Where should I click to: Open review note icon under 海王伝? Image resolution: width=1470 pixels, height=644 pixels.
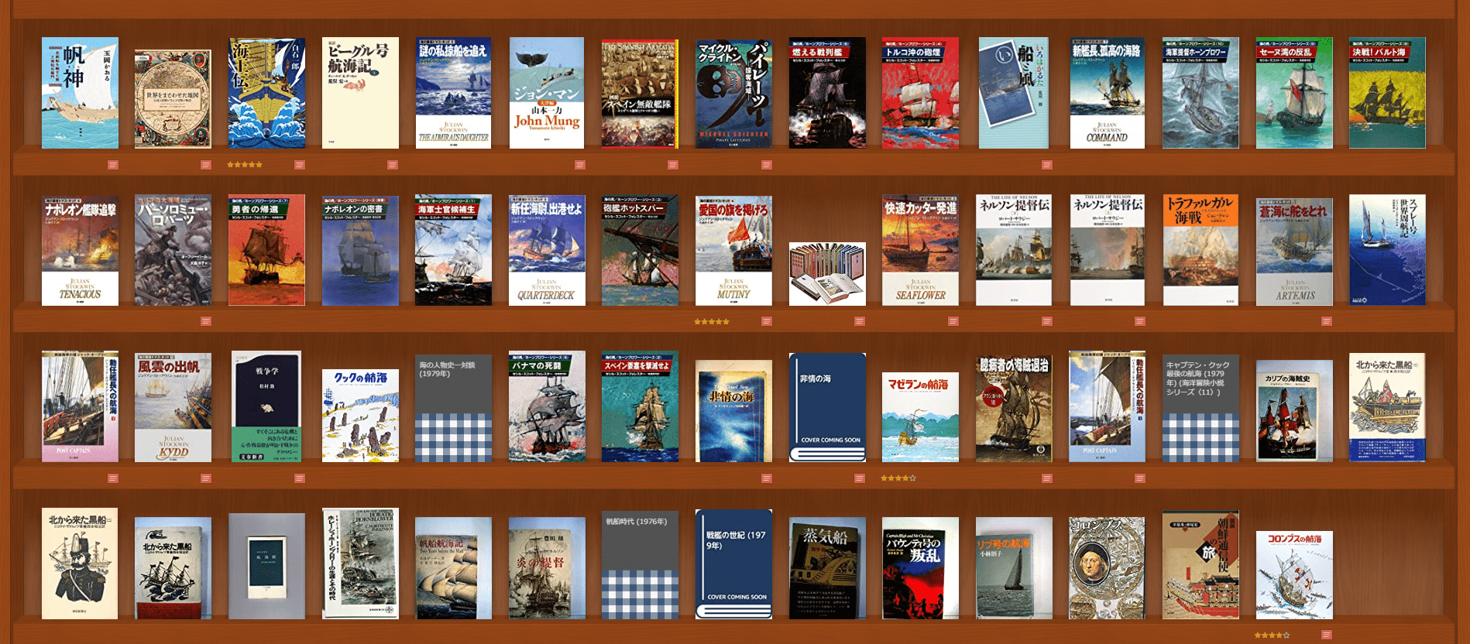coord(300,165)
